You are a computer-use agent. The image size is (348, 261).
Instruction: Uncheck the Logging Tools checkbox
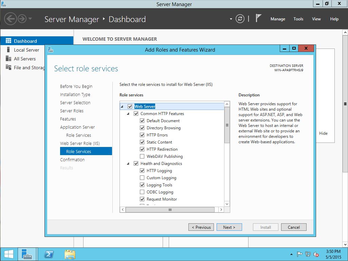pyautogui.click(x=142, y=185)
